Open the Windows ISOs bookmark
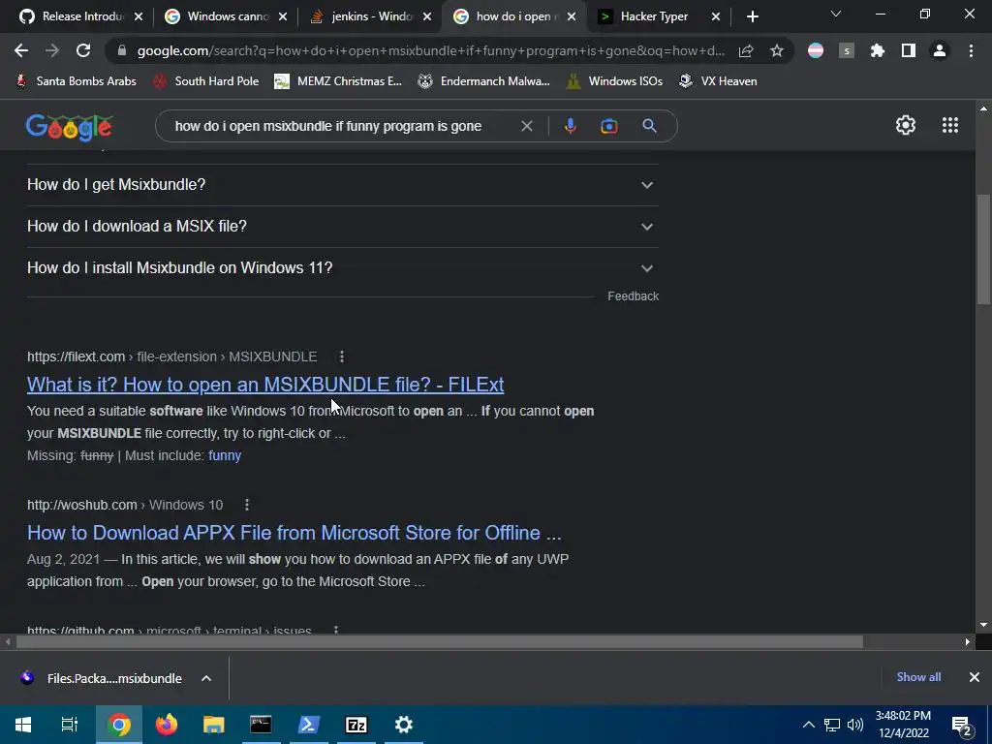Image resolution: width=992 pixels, height=744 pixels. coord(614,81)
